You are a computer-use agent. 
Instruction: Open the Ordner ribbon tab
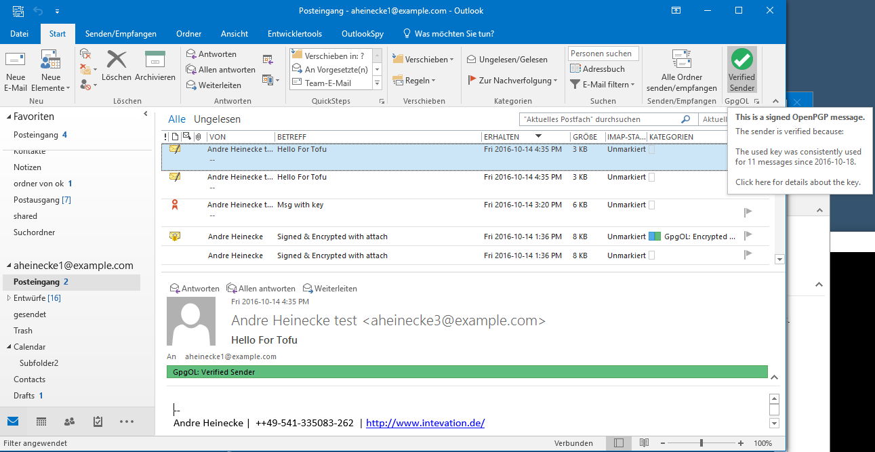[x=188, y=34]
